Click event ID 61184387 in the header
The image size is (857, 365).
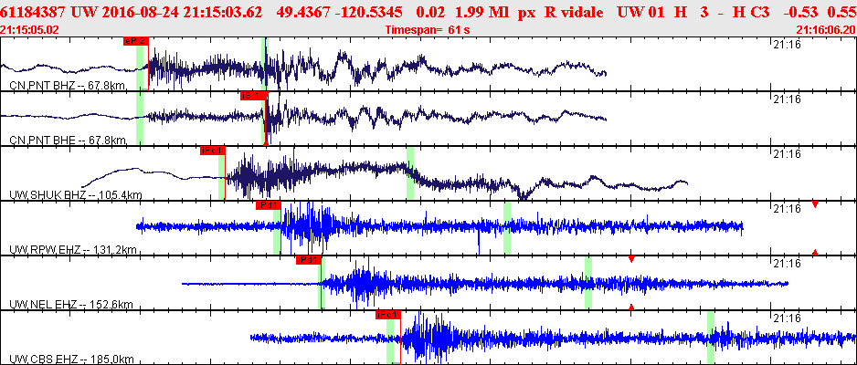pyautogui.click(x=34, y=12)
